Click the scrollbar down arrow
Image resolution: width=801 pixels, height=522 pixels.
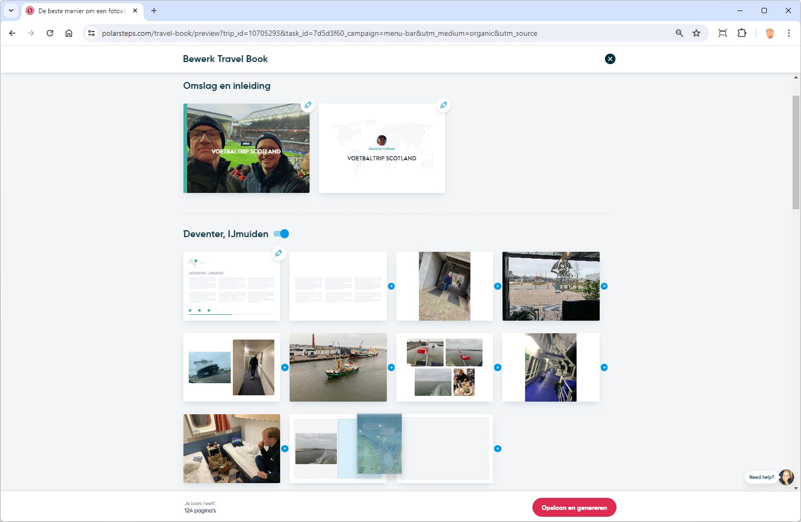click(x=796, y=488)
